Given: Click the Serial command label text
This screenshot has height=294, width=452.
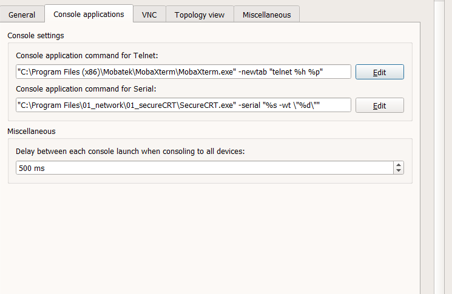Looking at the screenshot, I should pos(86,89).
